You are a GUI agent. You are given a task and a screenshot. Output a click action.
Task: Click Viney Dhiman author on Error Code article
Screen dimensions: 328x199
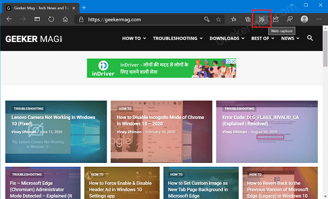[x=235, y=132]
